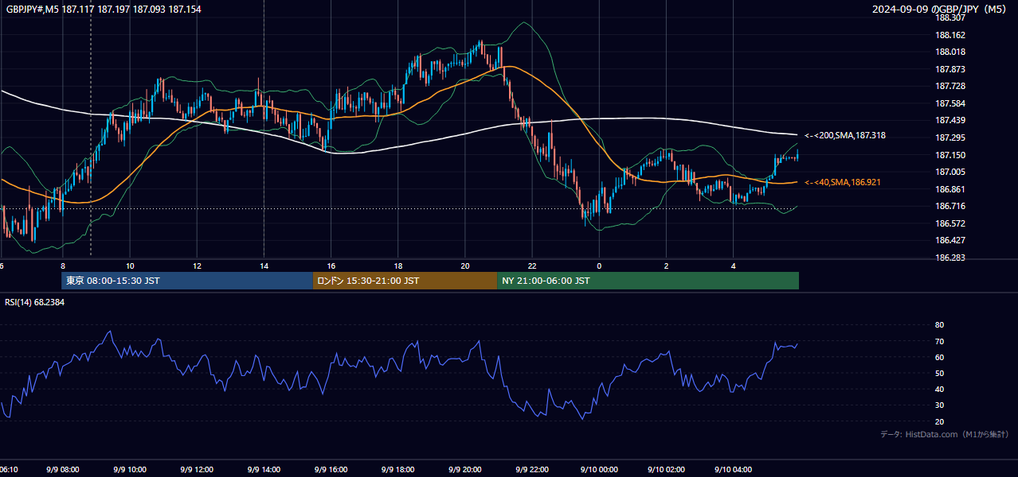
Task: Click price axis value 187.873
Action: [950, 69]
